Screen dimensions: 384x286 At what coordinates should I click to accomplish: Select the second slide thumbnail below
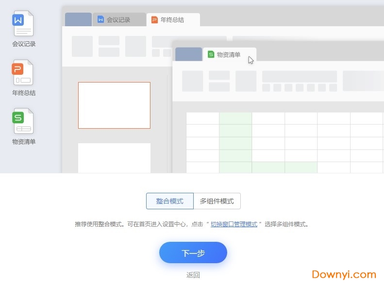(114, 158)
